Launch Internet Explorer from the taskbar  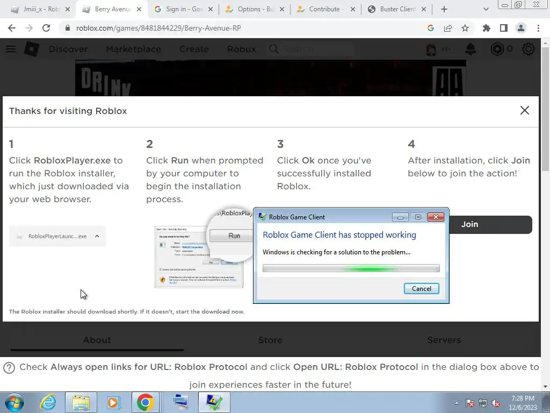[x=48, y=402]
